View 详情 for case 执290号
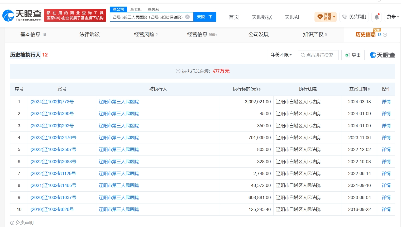 click(386, 113)
